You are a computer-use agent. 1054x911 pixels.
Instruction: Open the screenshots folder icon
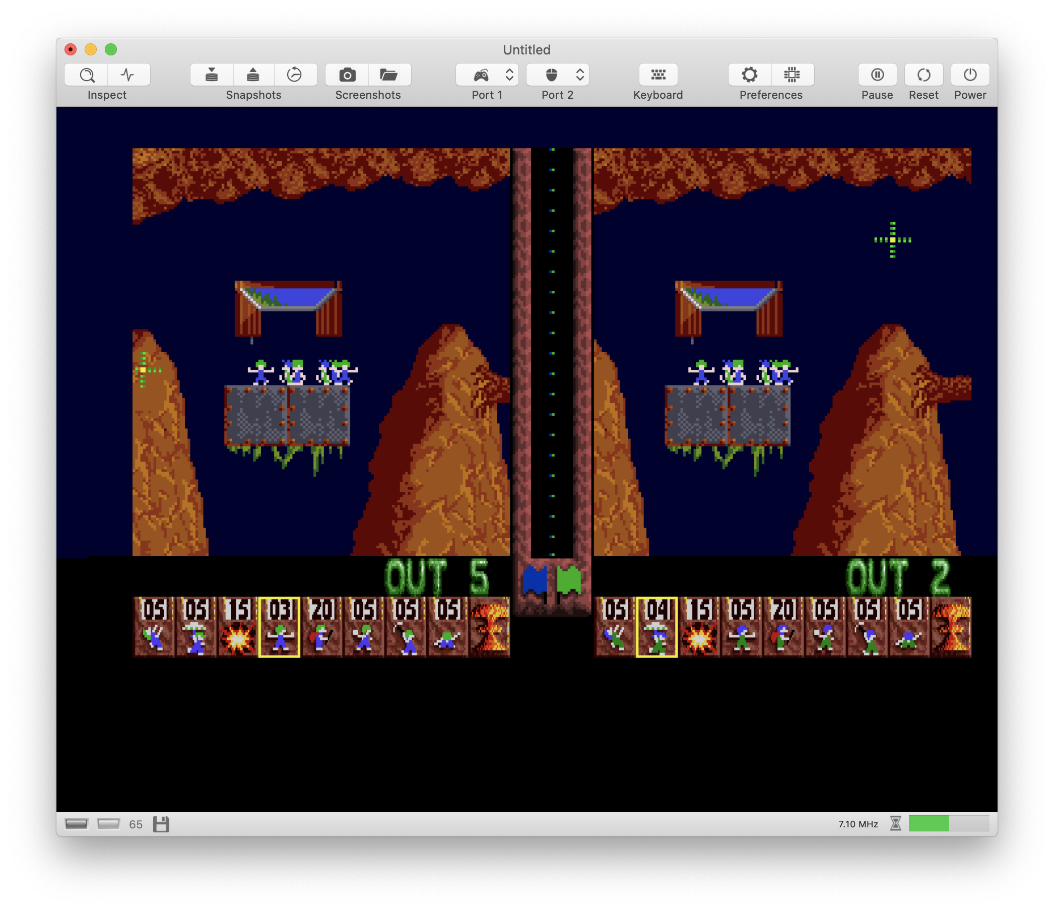(x=389, y=75)
